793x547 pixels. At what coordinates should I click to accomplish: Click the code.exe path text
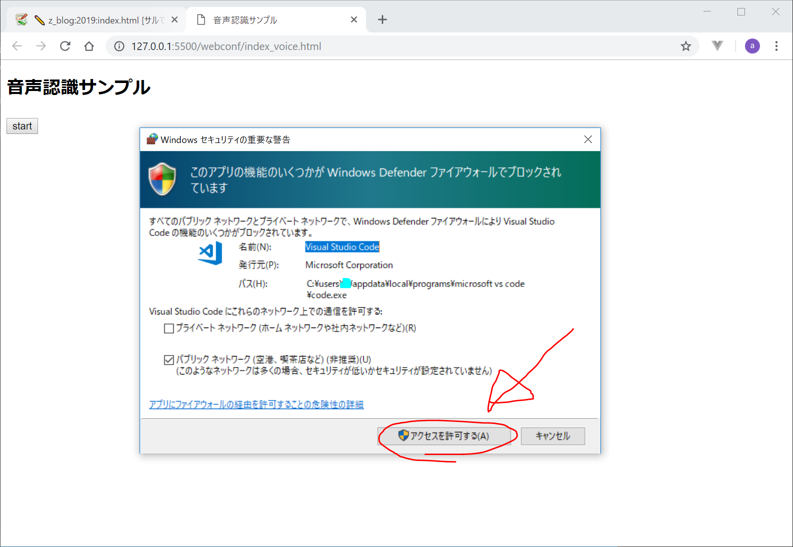[x=415, y=289]
